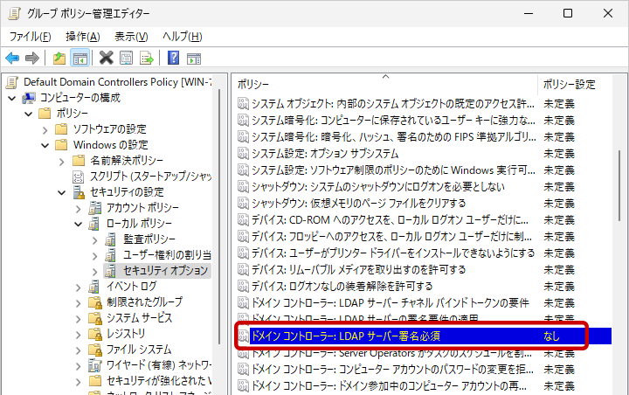Expand the 監査ポリシー tree node

[x=93, y=239]
